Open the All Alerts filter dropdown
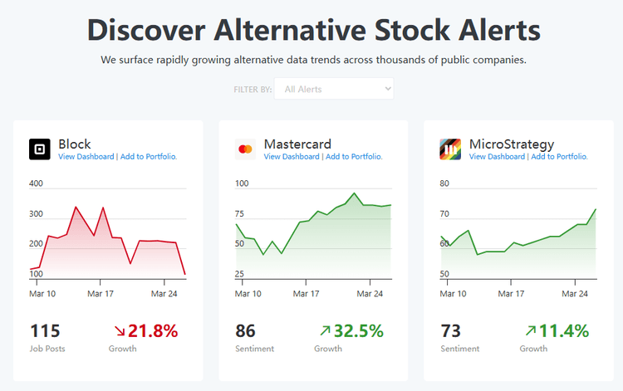The image size is (623, 391). (334, 89)
